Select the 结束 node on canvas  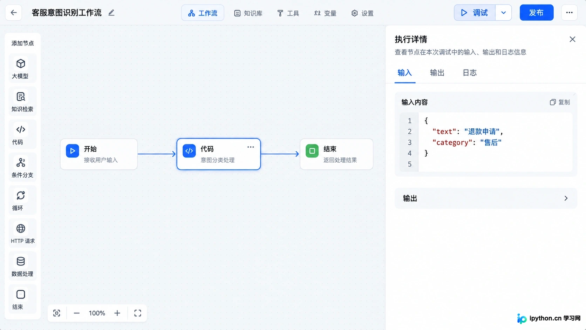coord(336,154)
